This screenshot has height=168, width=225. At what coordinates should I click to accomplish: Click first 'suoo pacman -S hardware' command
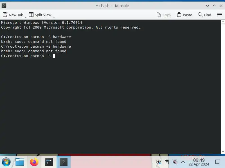pos(45,37)
